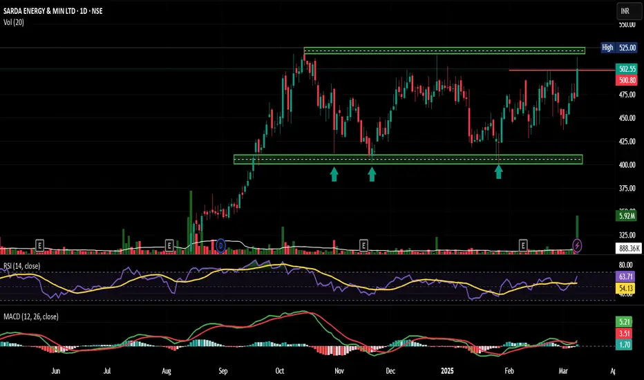This screenshot has width=644, height=380.
Task: Open the earnings 'E' marker in February
Action: click(523, 246)
